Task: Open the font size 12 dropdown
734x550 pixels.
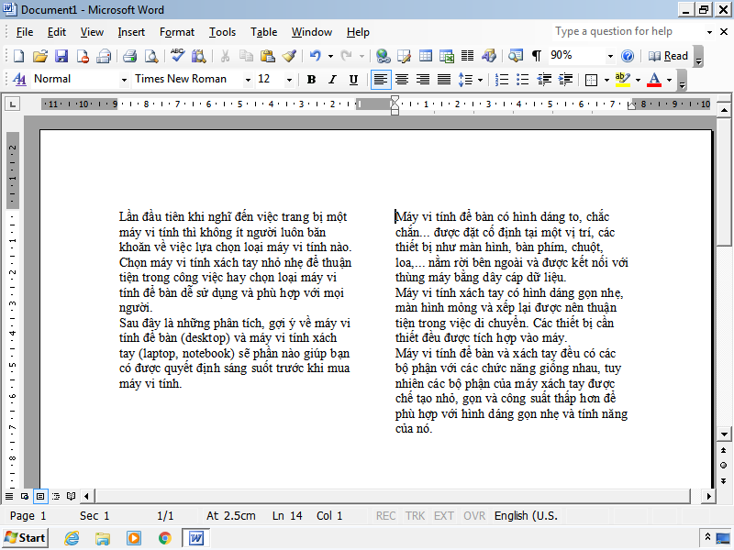Action: [x=289, y=80]
